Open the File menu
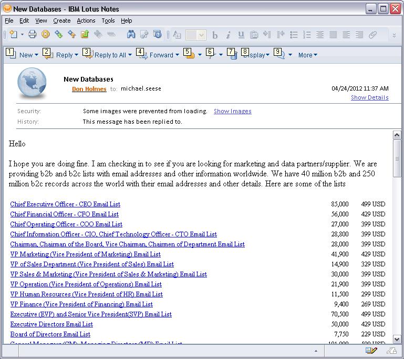 point(9,21)
